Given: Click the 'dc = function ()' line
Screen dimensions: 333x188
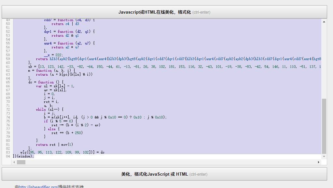Looking at the screenshot, I should pos(46,82).
